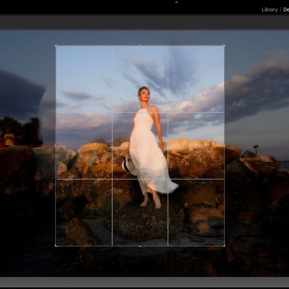Collapse the top panel using the arrow
The height and width of the screenshot is (289, 289).
coord(177,2)
